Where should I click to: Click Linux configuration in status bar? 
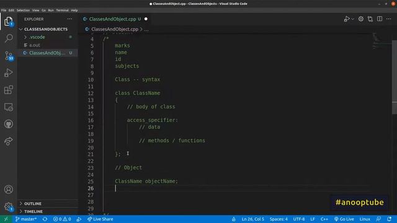365,219
